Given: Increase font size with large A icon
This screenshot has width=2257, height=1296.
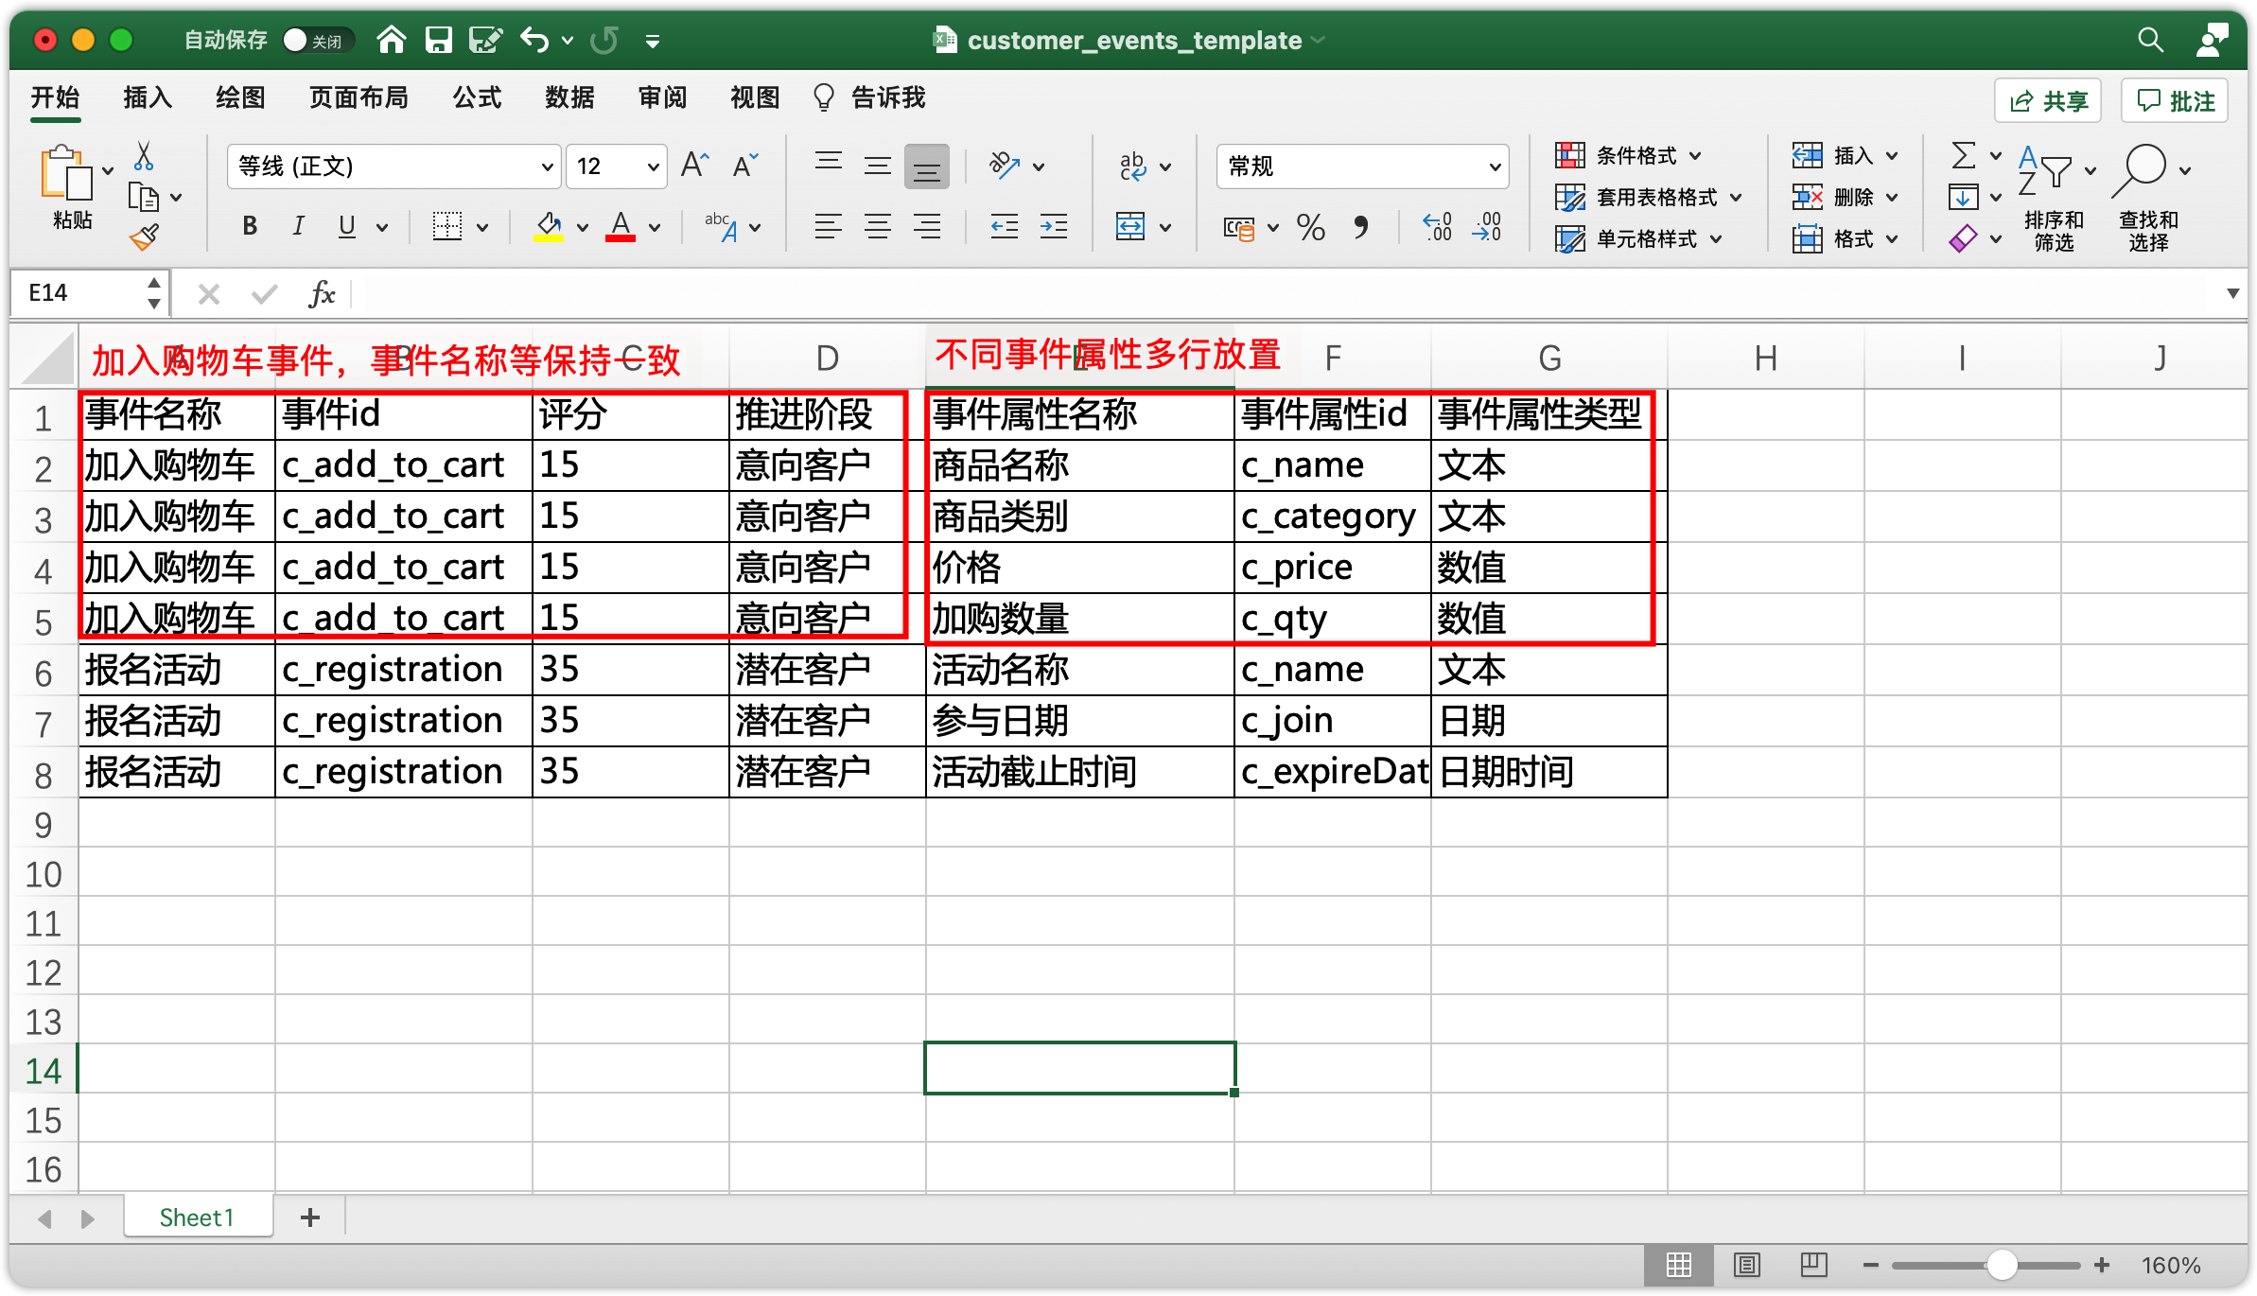Looking at the screenshot, I should click(695, 166).
